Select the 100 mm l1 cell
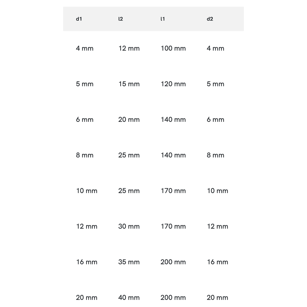This screenshot has width=307, height=307. click(173, 49)
